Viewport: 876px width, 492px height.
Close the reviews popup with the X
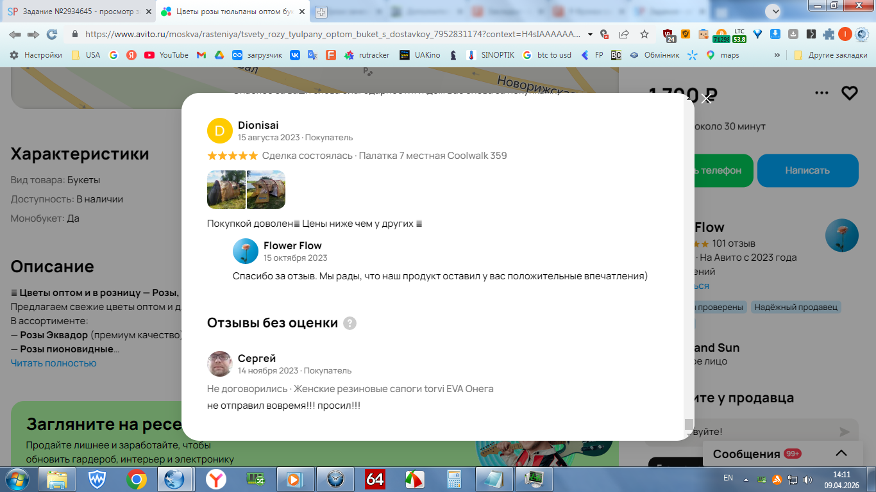(707, 99)
